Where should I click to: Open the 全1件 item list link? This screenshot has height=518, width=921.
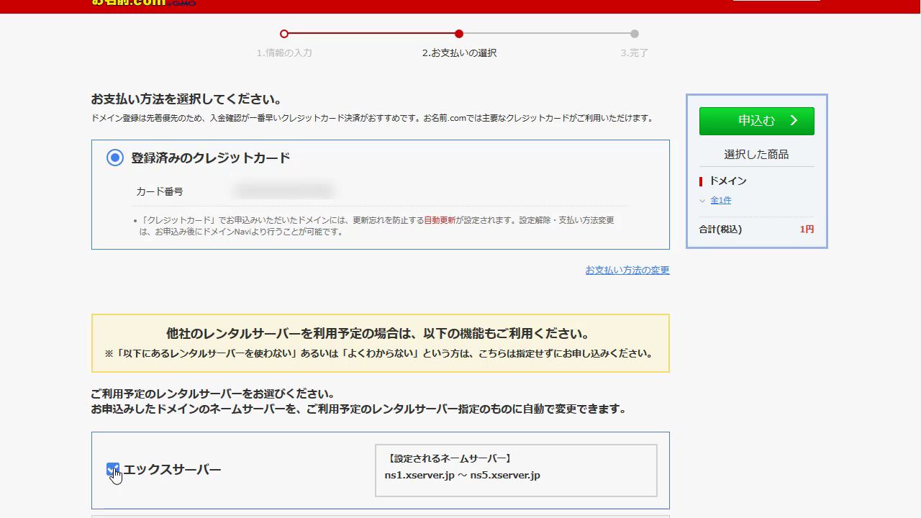point(720,201)
